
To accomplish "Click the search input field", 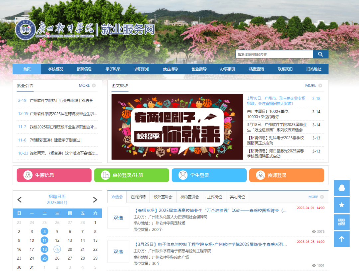I will [274, 54].
